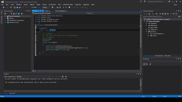
Task: Click the Property Pages wrench in Properties panel
Action: 150,64
